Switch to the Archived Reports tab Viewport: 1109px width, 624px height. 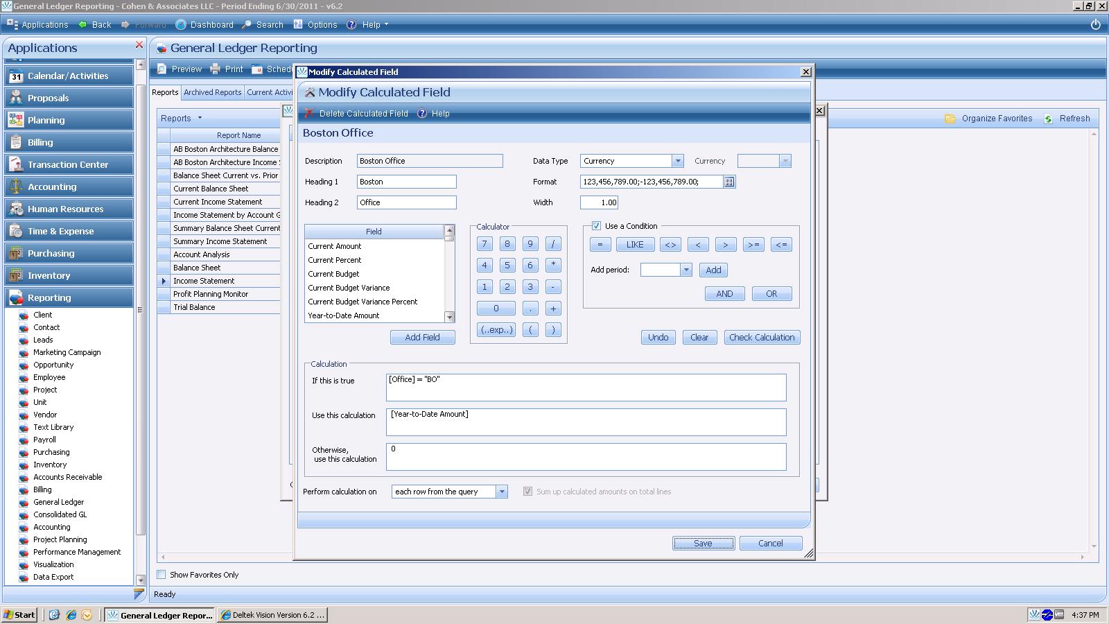tap(212, 92)
